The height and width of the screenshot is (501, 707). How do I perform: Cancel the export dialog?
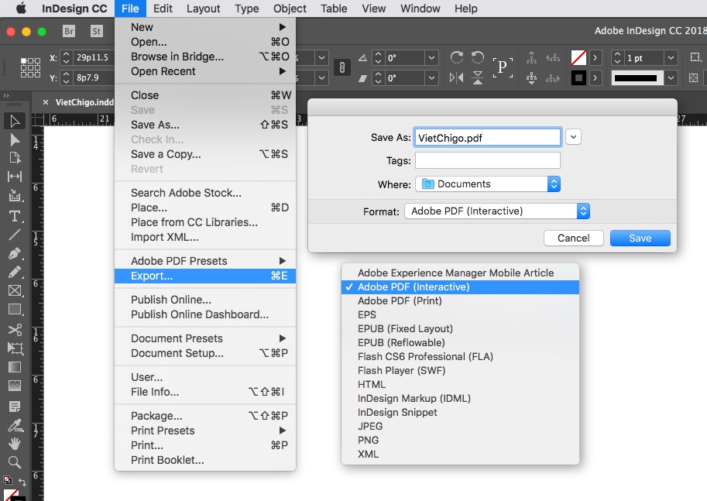pyautogui.click(x=573, y=238)
